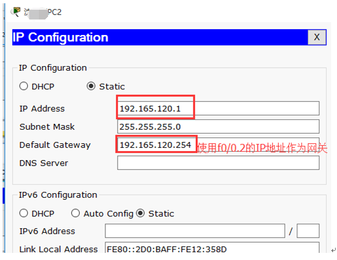Click the Link Local Address field

coord(212,248)
